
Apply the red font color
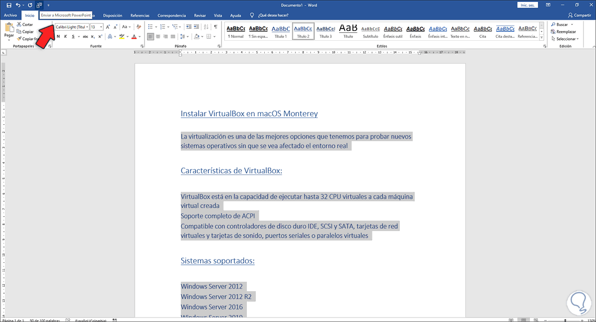click(x=134, y=36)
